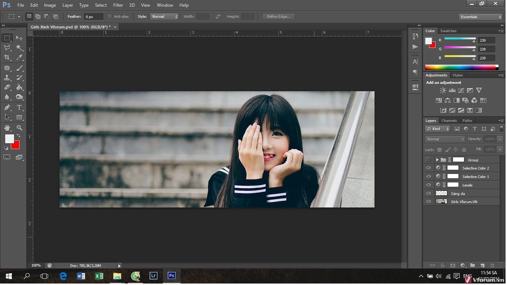Swap foreground and background colors
Viewport: 507px width, 285px height.
point(19,136)
